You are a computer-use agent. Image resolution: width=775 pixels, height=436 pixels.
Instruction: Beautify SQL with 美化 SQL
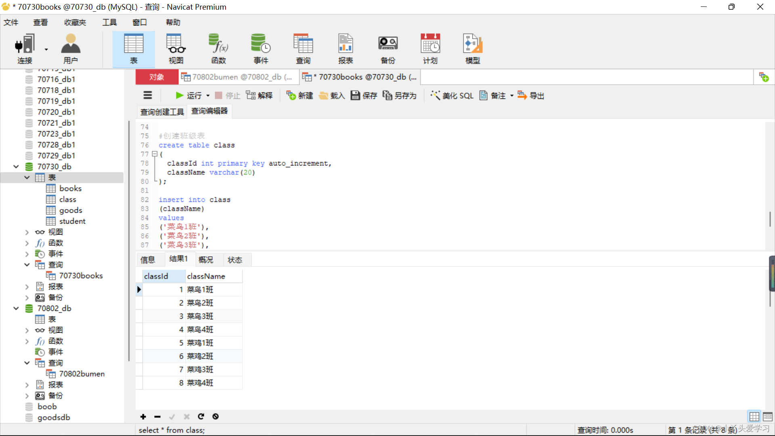coord(452,96)
